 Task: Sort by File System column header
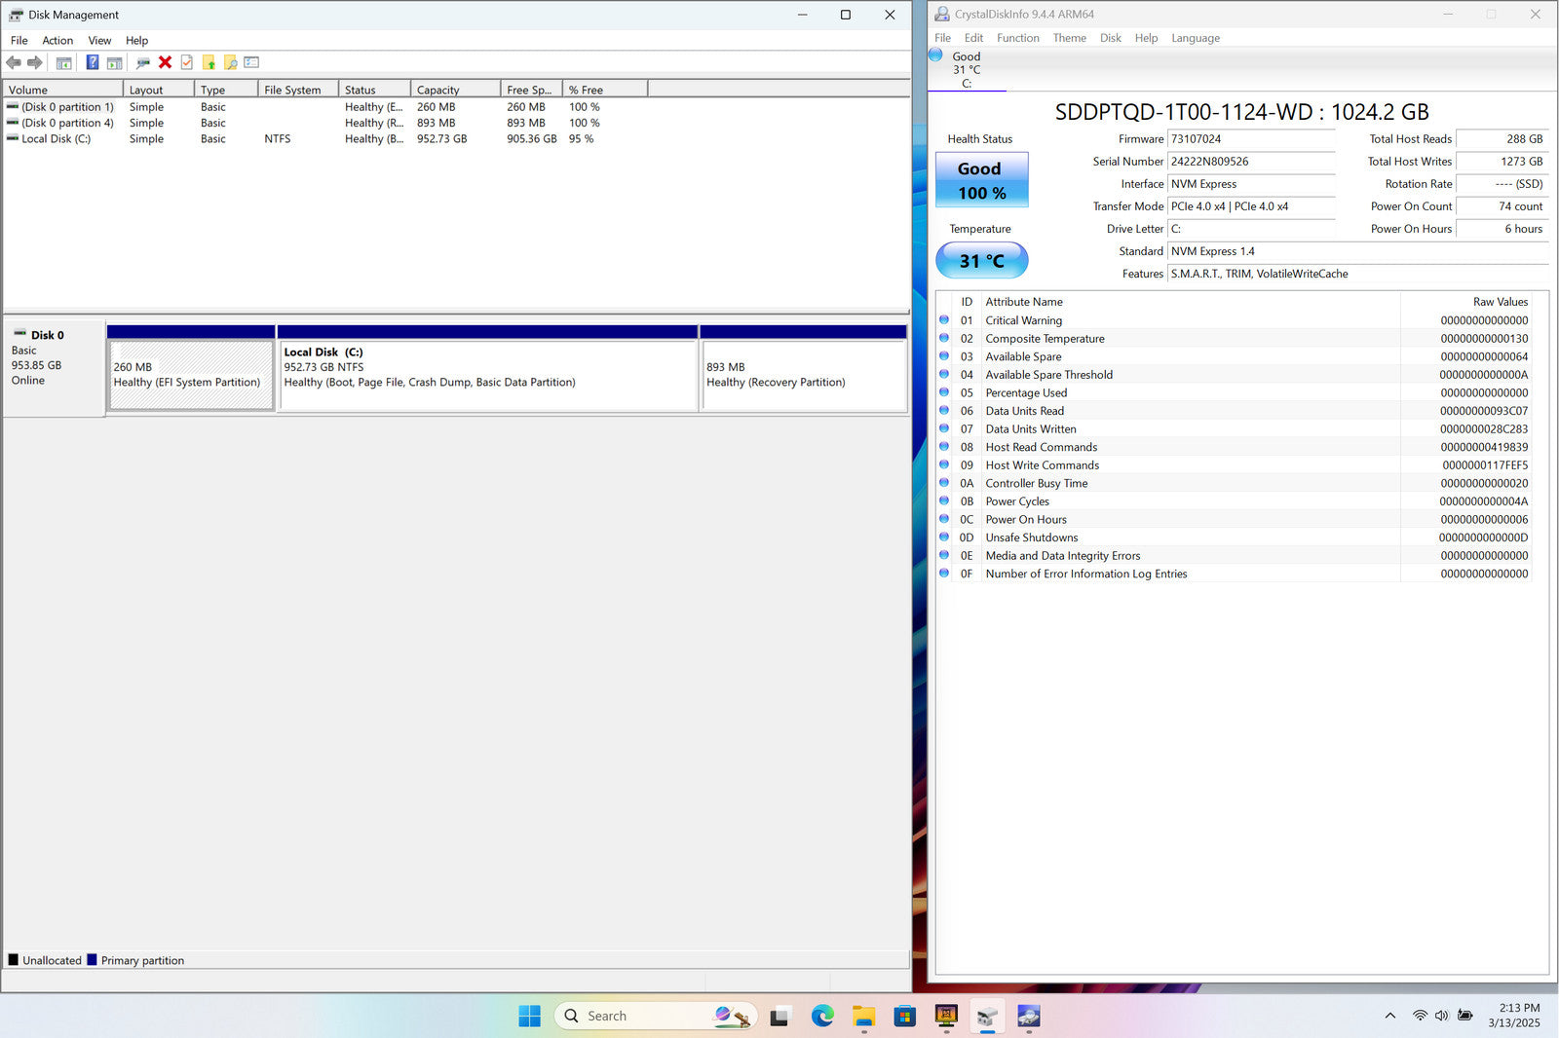[x=297, y=90]
